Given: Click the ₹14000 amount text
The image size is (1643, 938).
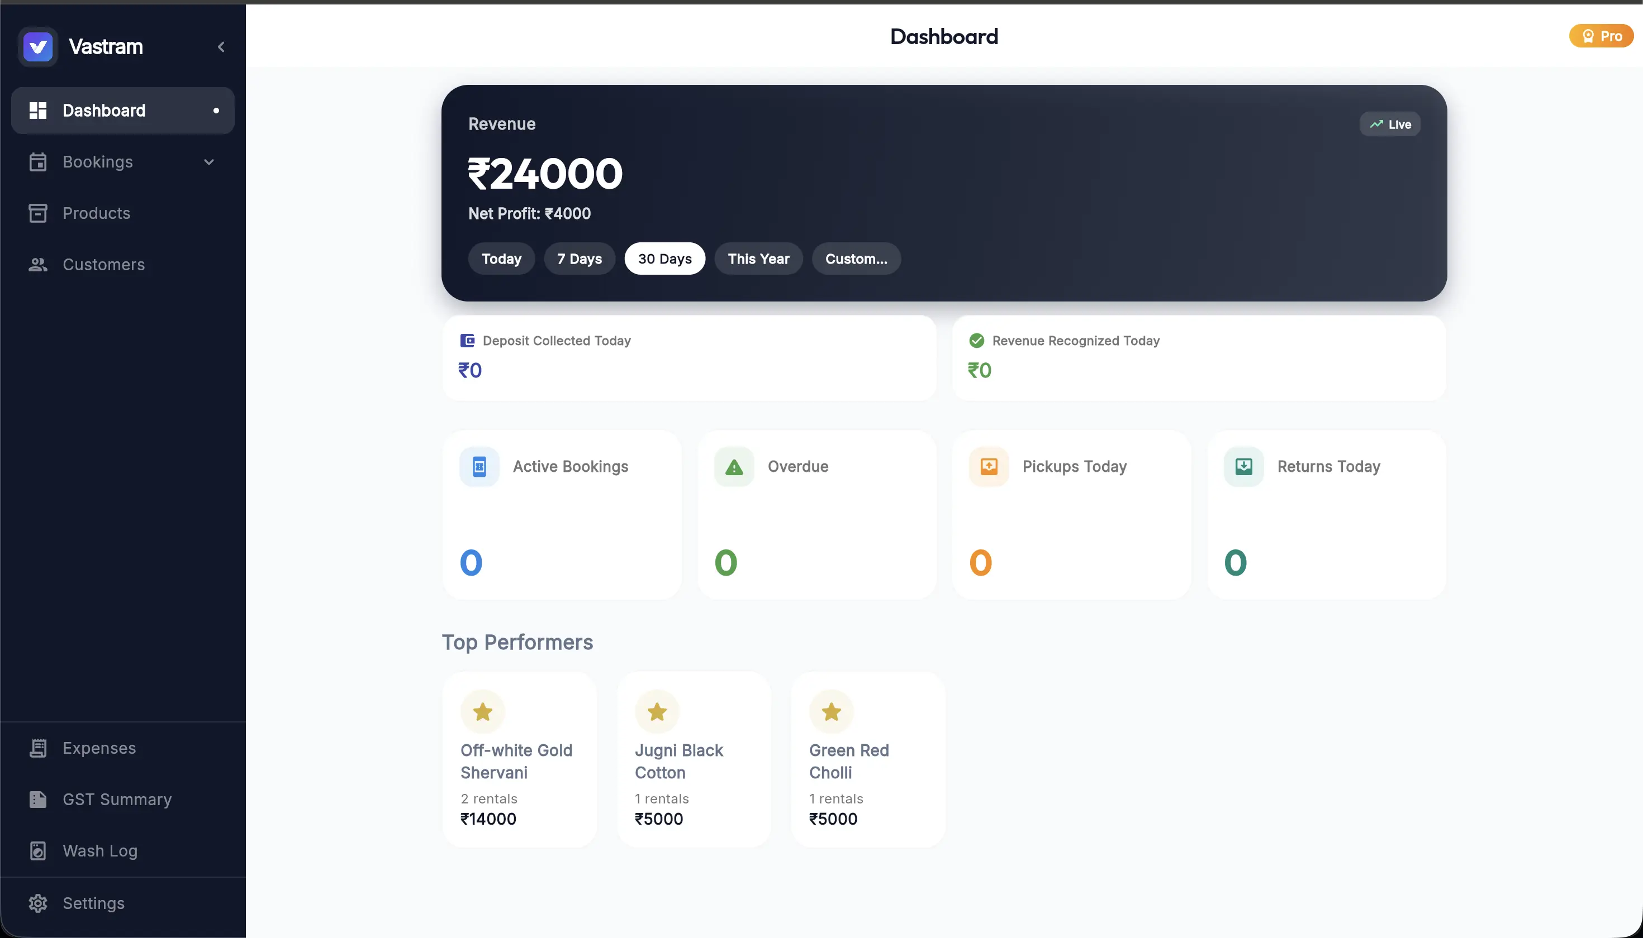Looking at the screenshot, I should (488, 820).
